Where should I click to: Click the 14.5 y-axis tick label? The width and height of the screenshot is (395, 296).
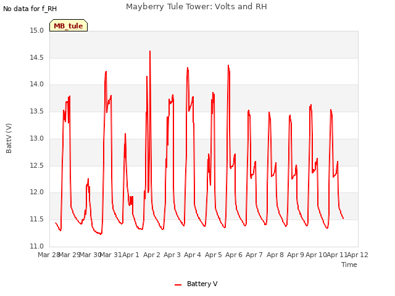[x=37, y=57]
